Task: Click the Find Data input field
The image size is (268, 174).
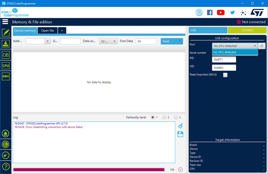Action: point(146,41)
